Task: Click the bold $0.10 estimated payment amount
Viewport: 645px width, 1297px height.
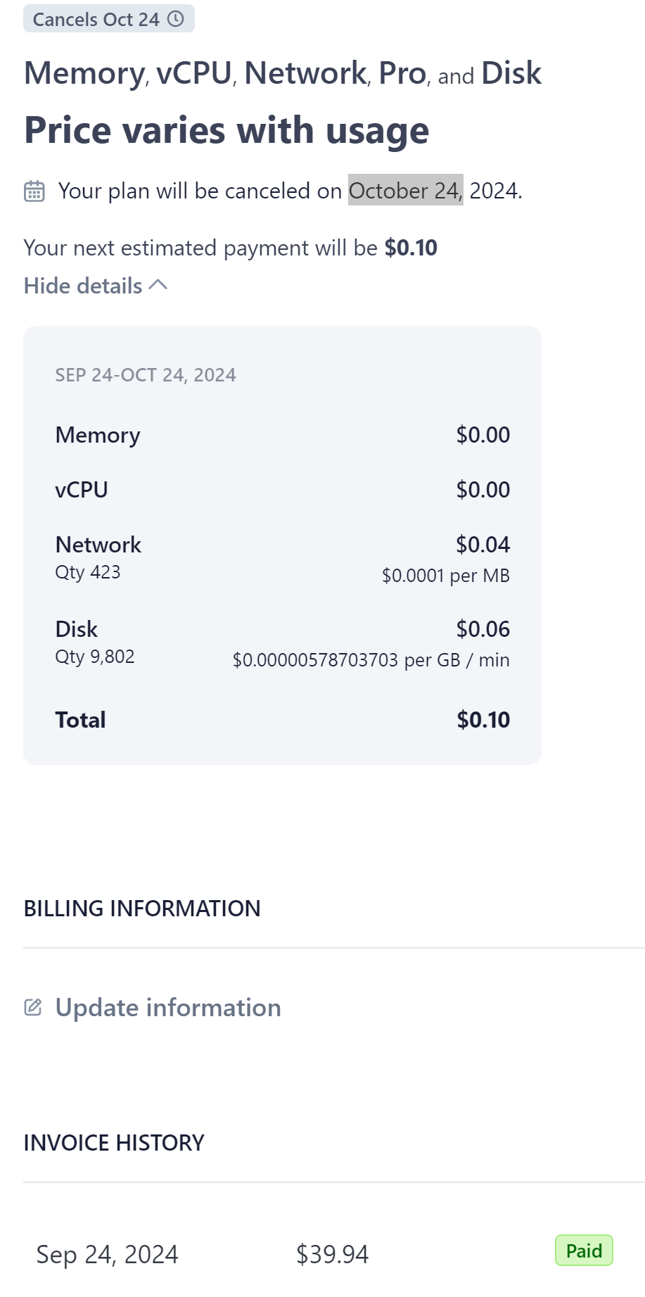Action: pyautogui.click(x=411, y=248)
